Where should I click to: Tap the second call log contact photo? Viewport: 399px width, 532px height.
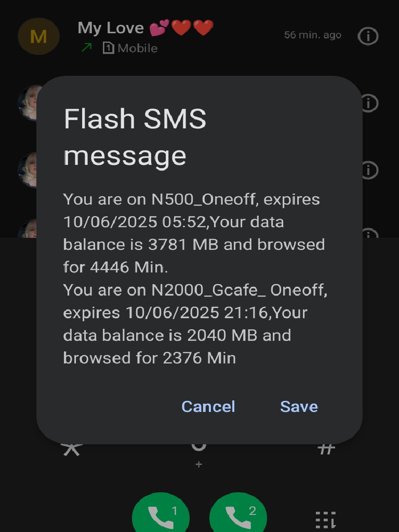(28, 103)
